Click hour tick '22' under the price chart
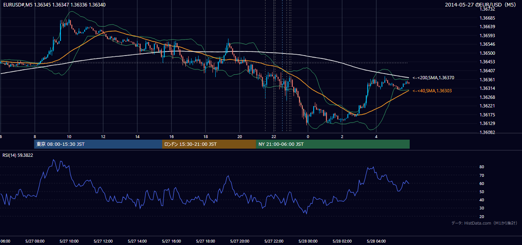Image resolution: width=522 pixels, height=245 pixels. pyautogui.click(x=274, y=137)
